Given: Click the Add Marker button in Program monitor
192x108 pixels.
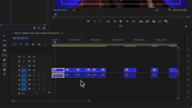Looking at the screenshot, I should [x=88, y=21].
